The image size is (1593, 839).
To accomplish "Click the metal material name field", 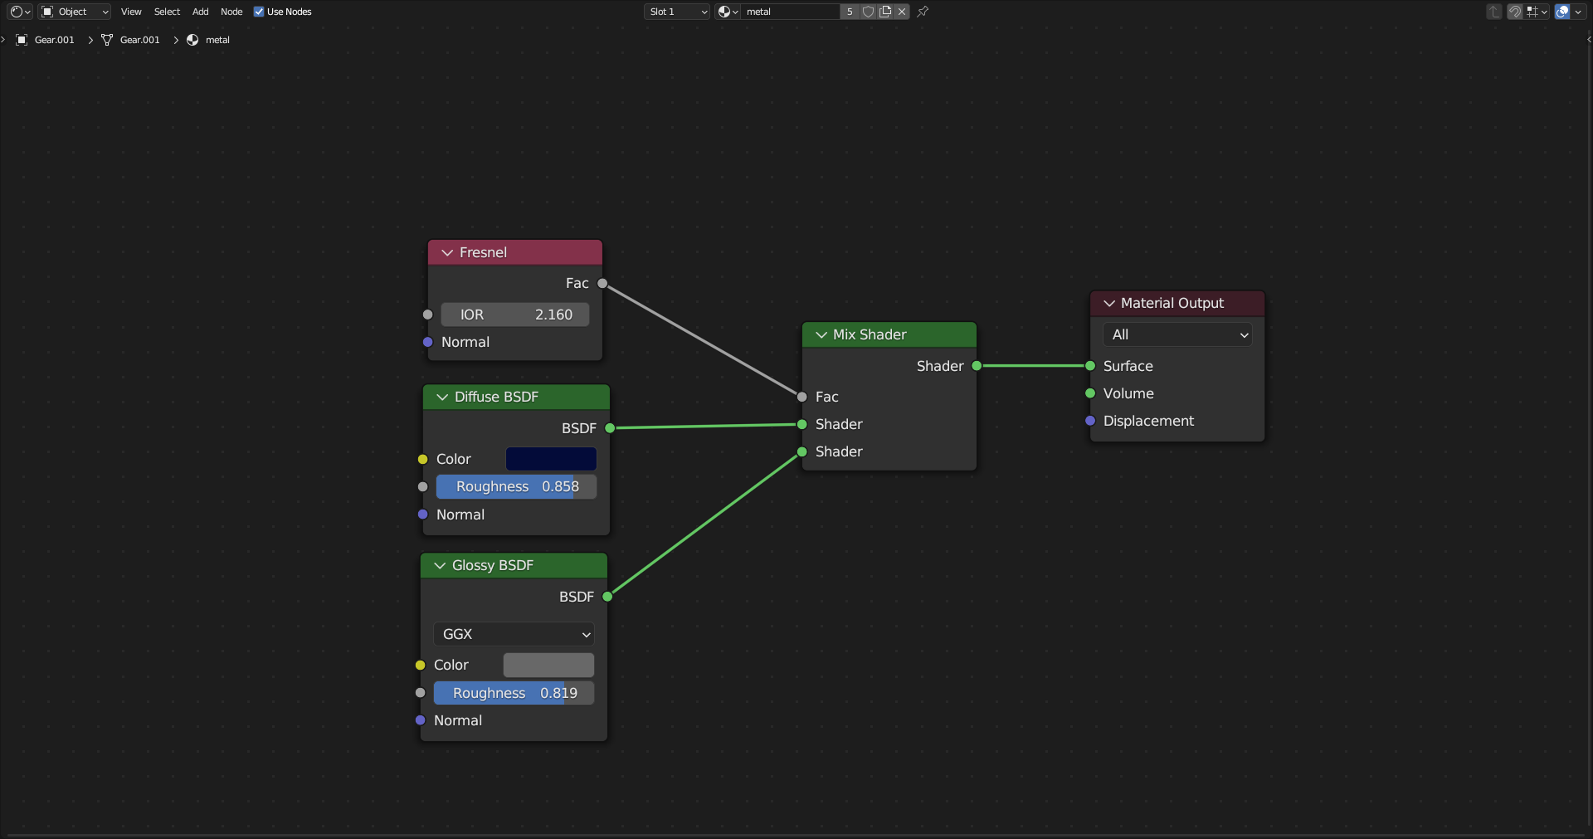I will coord(790,12).
